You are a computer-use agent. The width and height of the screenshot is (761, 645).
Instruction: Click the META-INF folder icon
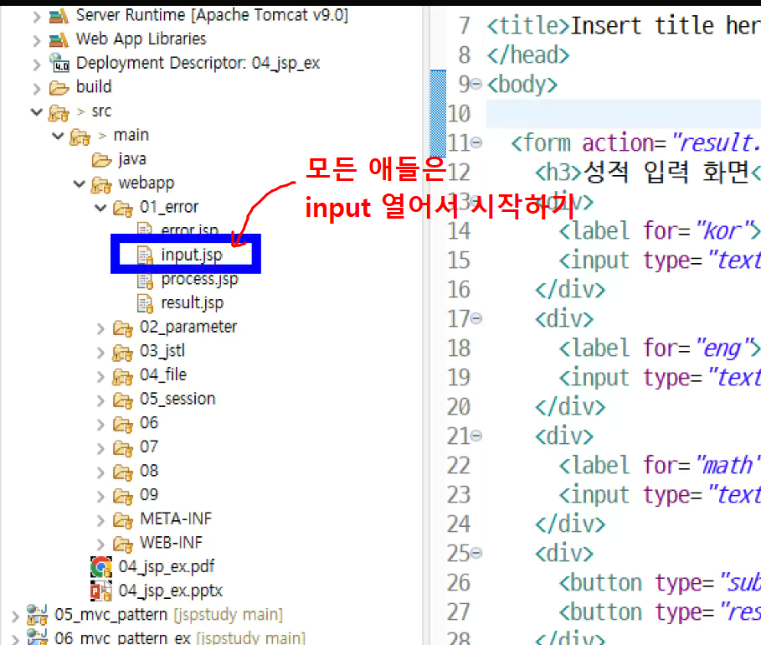123,520
